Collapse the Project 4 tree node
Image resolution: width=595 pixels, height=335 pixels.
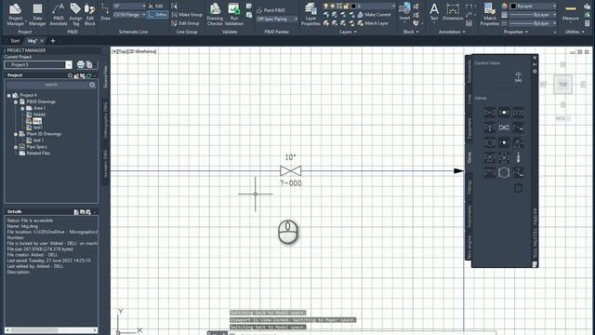pyautogui.click(x=9, y=95)
